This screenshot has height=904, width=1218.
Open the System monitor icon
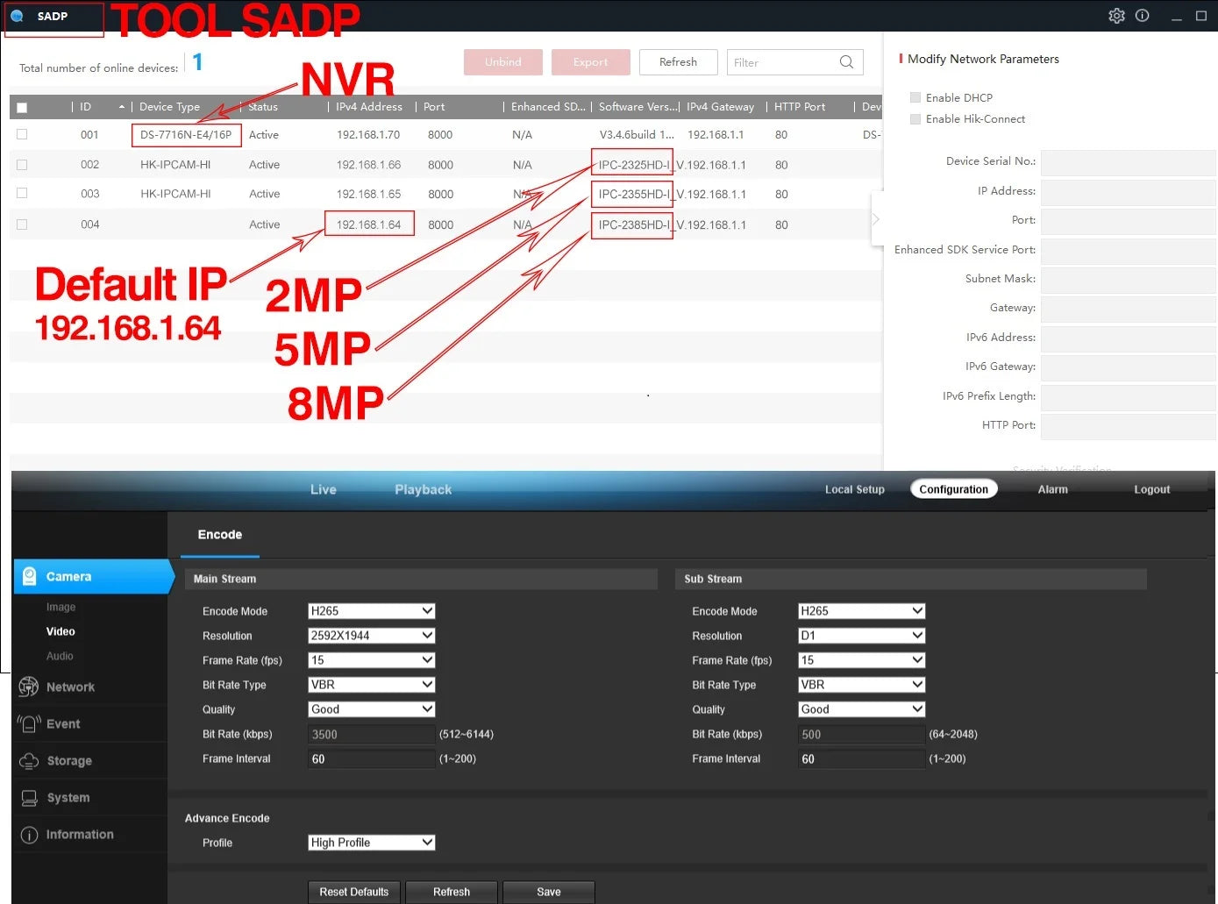(29, 797)
